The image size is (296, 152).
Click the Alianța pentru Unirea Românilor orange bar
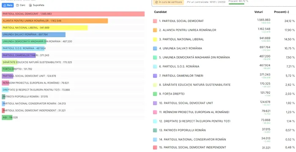point(55,21)
